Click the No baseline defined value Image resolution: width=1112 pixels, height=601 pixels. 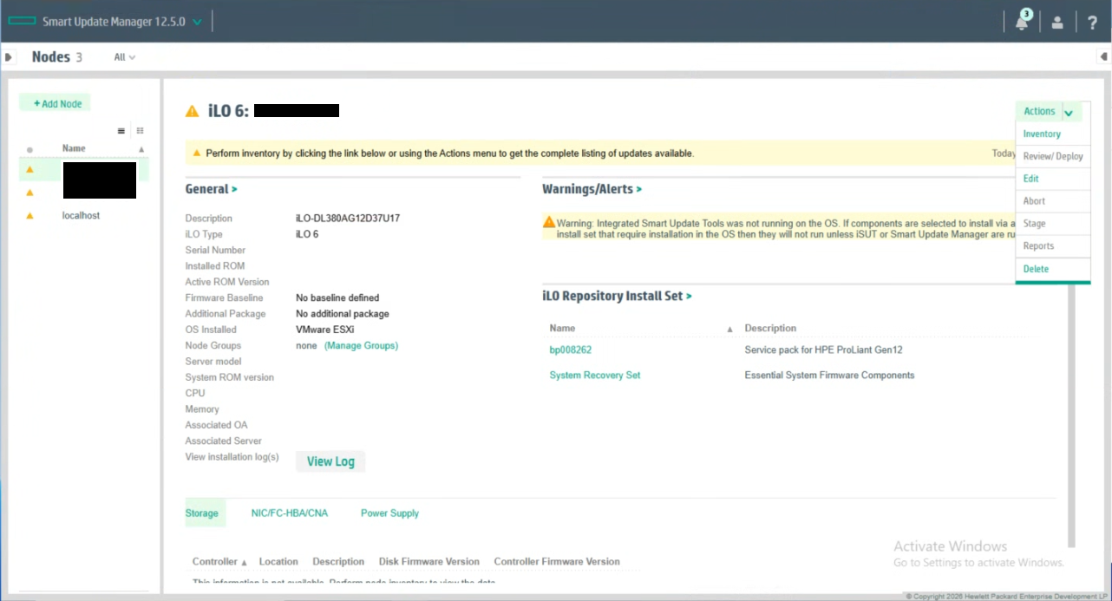point(337,297)
